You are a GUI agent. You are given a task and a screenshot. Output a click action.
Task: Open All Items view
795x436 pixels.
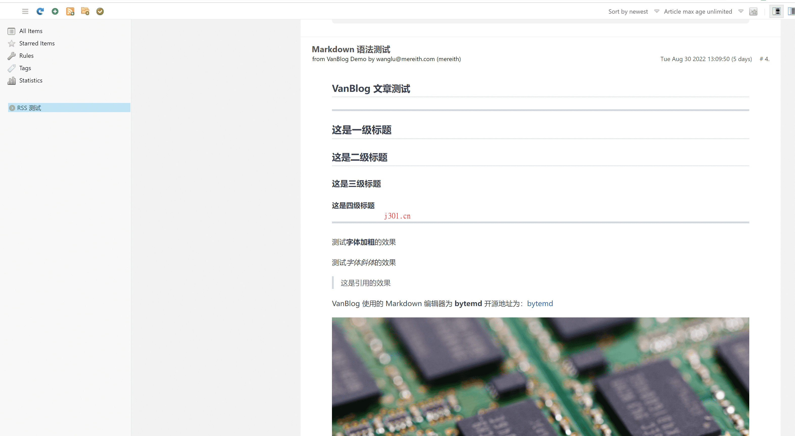31,31
